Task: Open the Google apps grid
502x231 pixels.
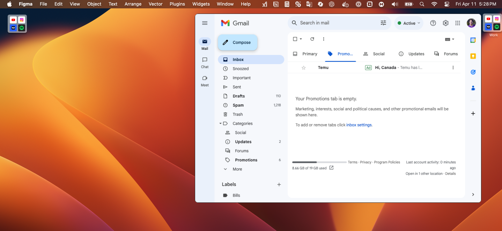Action: tap(458, 23)
